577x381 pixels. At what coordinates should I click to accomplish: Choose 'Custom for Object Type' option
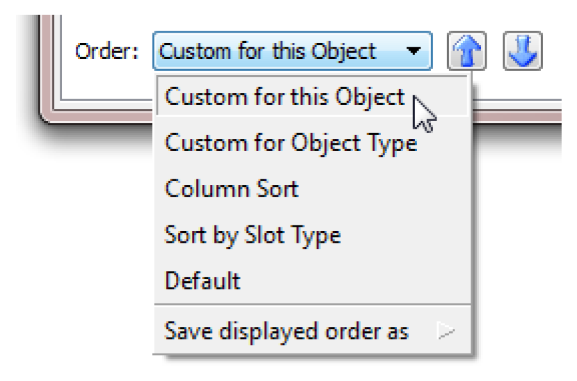[x=290, y=142]
